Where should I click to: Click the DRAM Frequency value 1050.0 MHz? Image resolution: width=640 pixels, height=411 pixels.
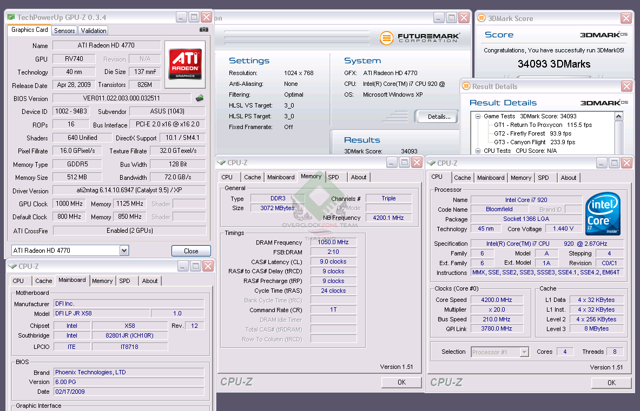(333, 242)
